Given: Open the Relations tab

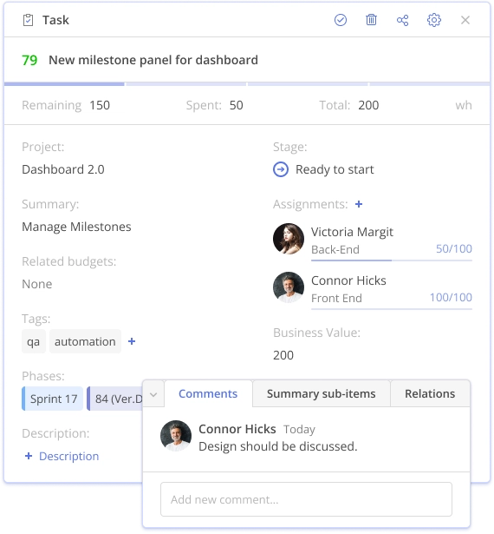Looking at the screenshot, I should click(430, 393).
